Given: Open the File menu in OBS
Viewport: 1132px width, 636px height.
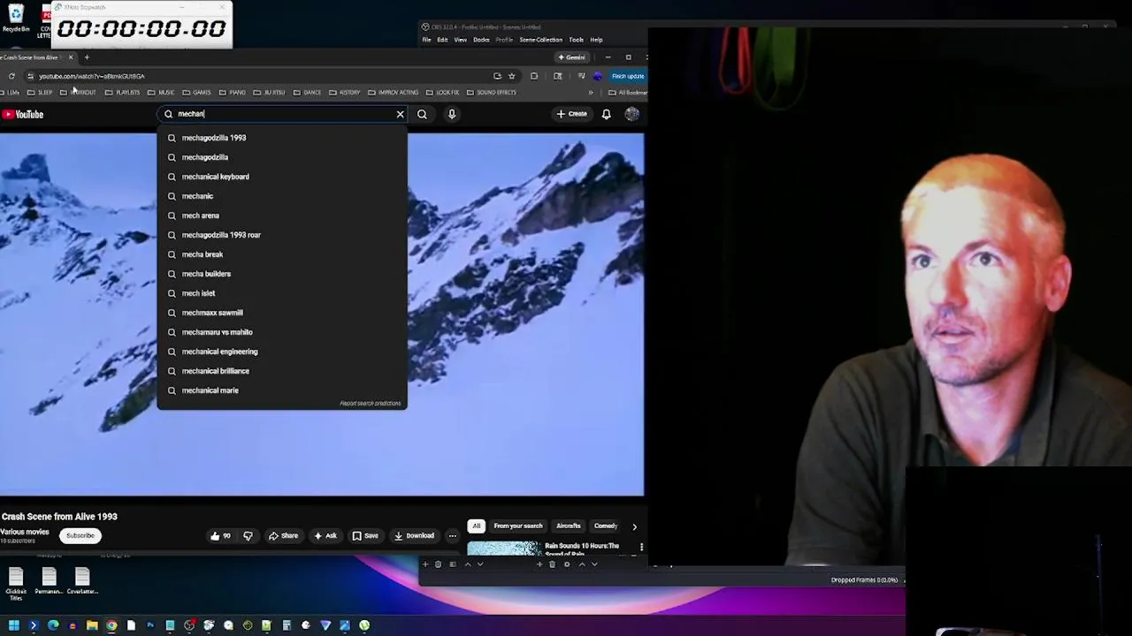Looking at the screenshot, I should point(426,40).
